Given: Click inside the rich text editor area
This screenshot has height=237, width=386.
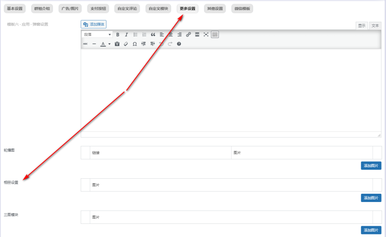Looking at the screenshot, I should 231,90.
